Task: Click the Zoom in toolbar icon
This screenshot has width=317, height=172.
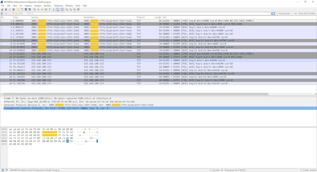Action: pyautogui.click(x=67, y=9)
